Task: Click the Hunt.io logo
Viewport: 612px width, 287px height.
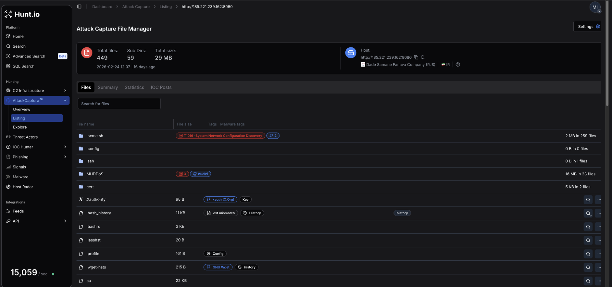Action: (22, 14)
